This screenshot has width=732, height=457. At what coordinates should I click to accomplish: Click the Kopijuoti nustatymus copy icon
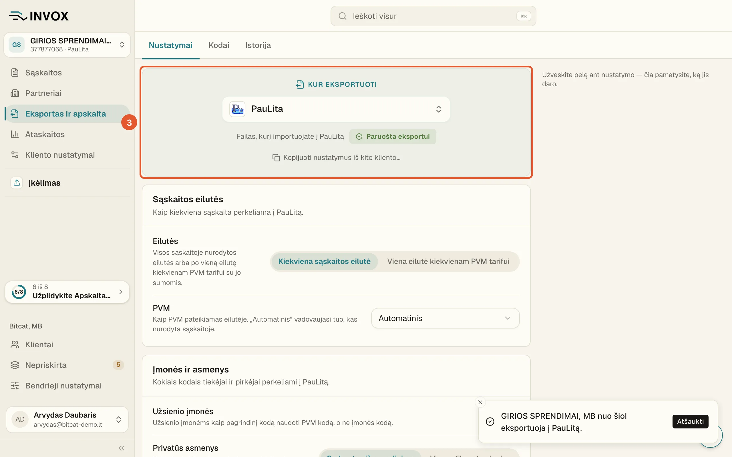pyautogui.click(x=276, y=158)
